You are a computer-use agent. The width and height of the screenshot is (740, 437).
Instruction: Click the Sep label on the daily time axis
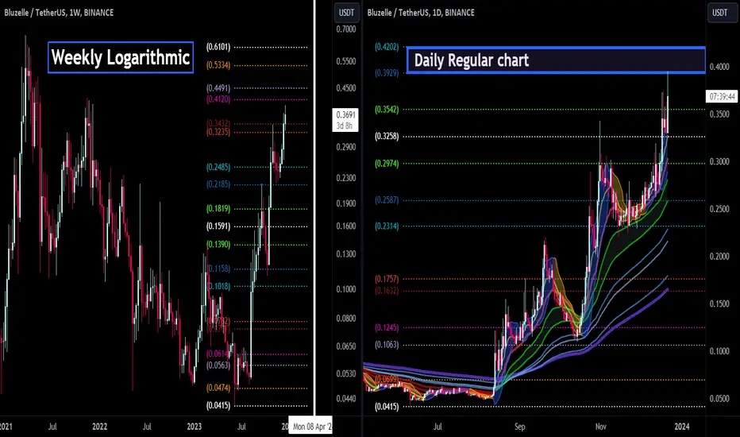[x=519, y=427]
